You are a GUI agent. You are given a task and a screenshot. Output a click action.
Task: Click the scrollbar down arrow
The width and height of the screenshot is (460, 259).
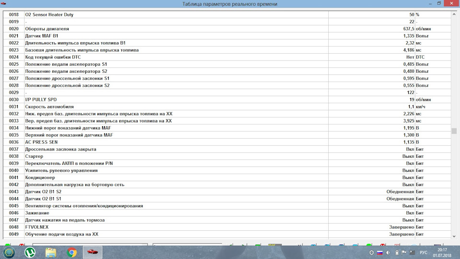click(454, 236)
